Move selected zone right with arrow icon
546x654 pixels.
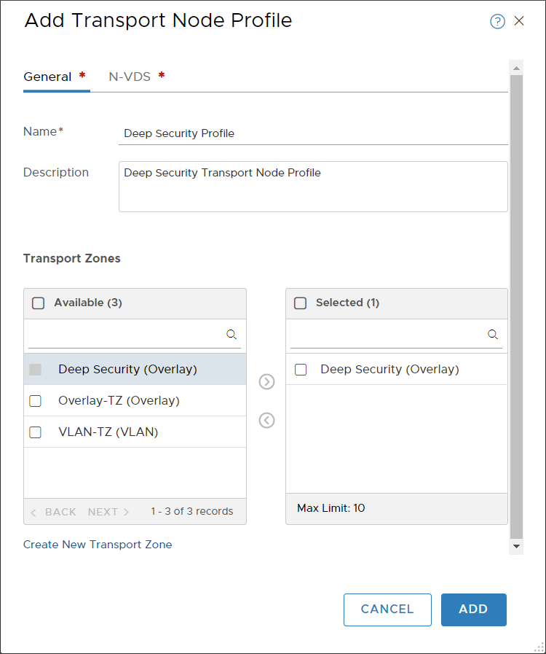pyautogui.click(x=267, y=382)
